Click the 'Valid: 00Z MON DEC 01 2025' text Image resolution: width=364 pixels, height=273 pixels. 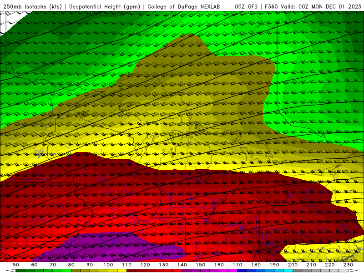(x=321, y=7)
